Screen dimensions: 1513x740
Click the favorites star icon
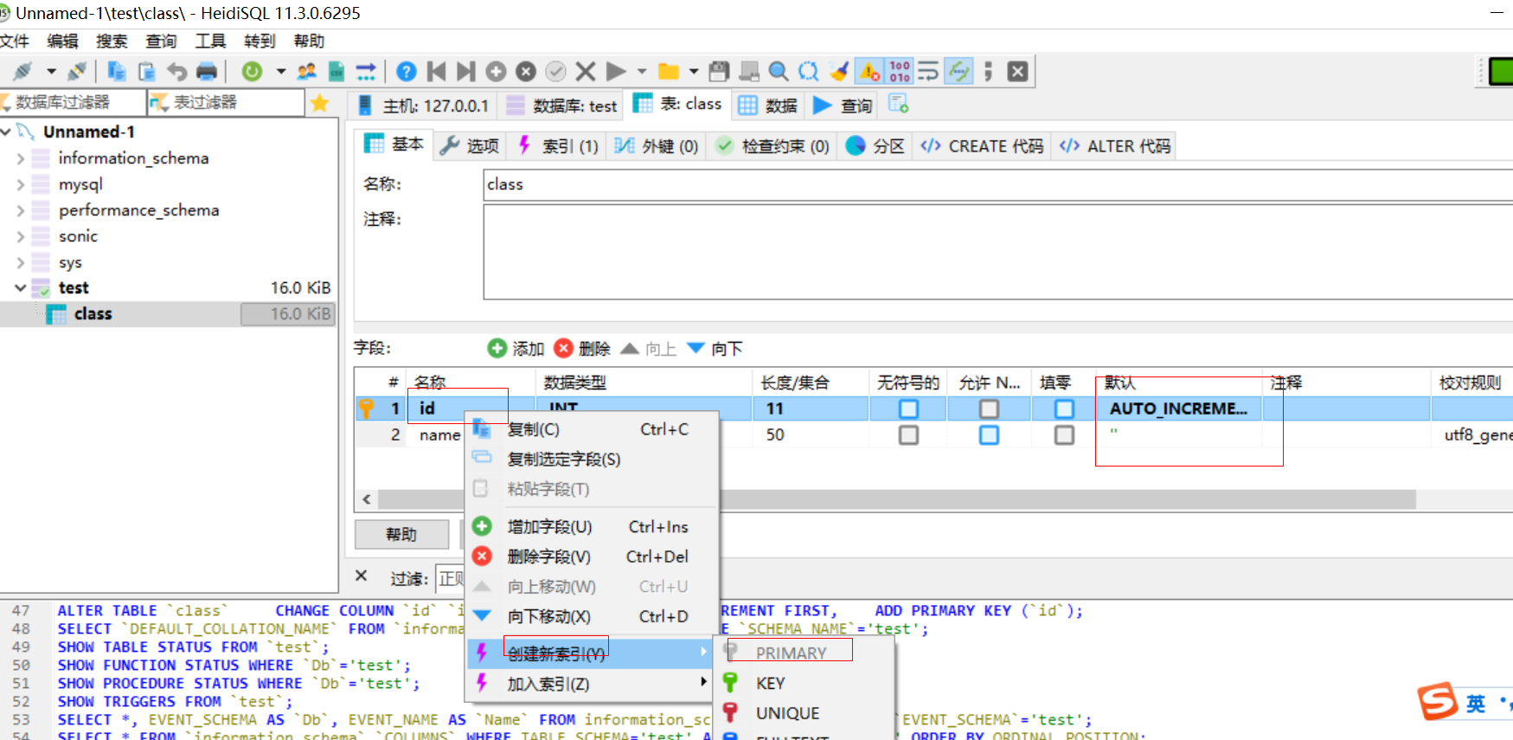(x=319, y=103)
